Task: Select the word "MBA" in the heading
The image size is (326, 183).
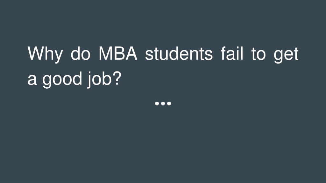Action: [118, 53]
